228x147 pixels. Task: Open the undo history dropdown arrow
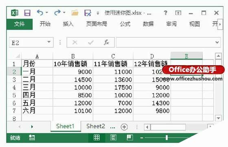[x=47, y=13]
